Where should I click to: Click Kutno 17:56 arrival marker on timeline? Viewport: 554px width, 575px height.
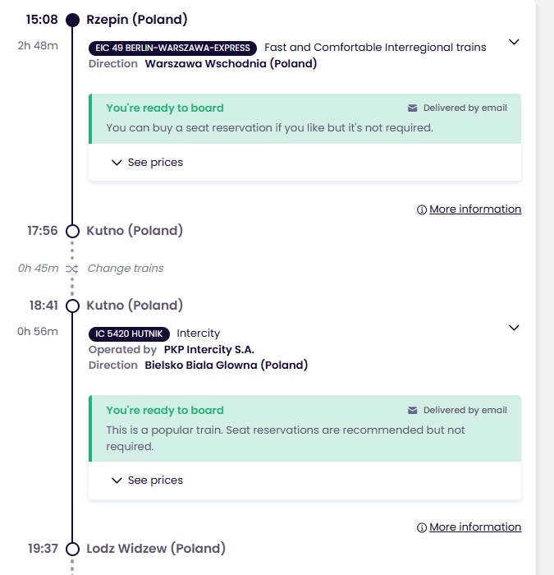click(x=72, y=232)
